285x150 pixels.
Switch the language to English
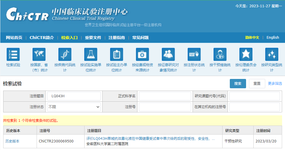click(x=273, y=38)
